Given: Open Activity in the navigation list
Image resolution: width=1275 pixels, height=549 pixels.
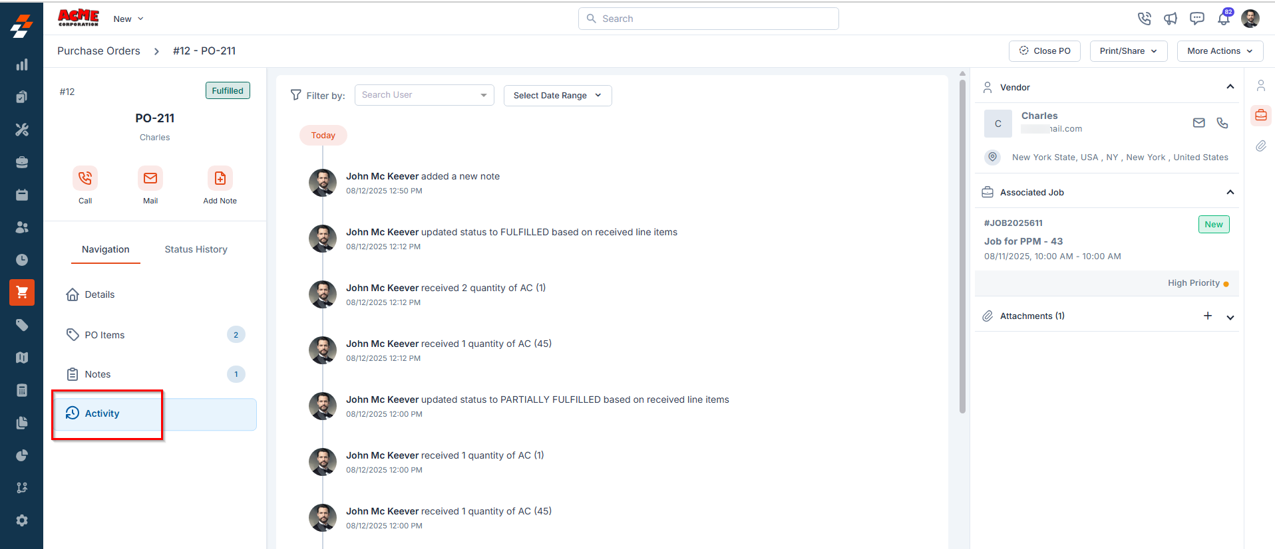Looking at the screenshot, I should (154, 414).
